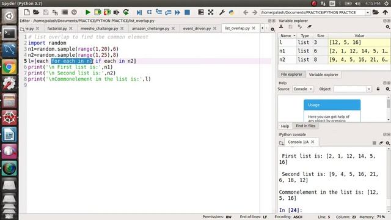Run the current cell
The image size is (391, 220).
pyautogui.click(x=98, y=12)
